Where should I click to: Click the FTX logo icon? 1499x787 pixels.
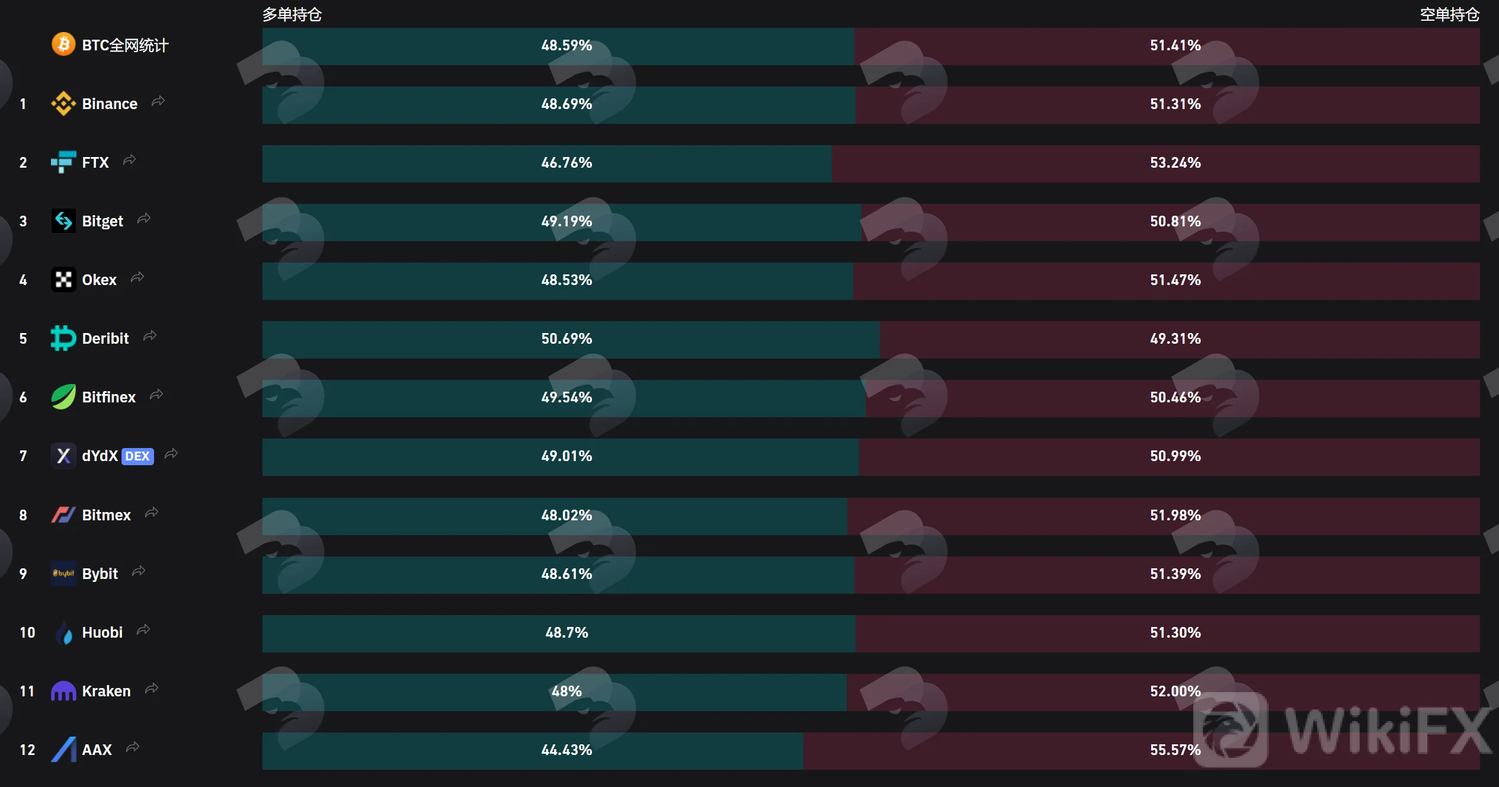(63, 162)
